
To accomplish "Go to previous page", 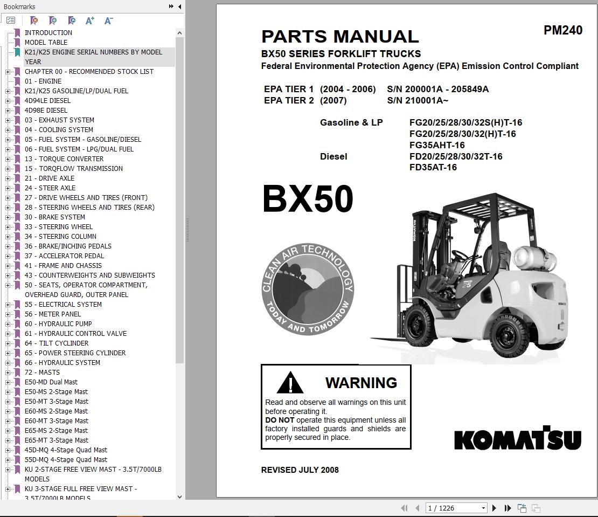I will point(417,508).
